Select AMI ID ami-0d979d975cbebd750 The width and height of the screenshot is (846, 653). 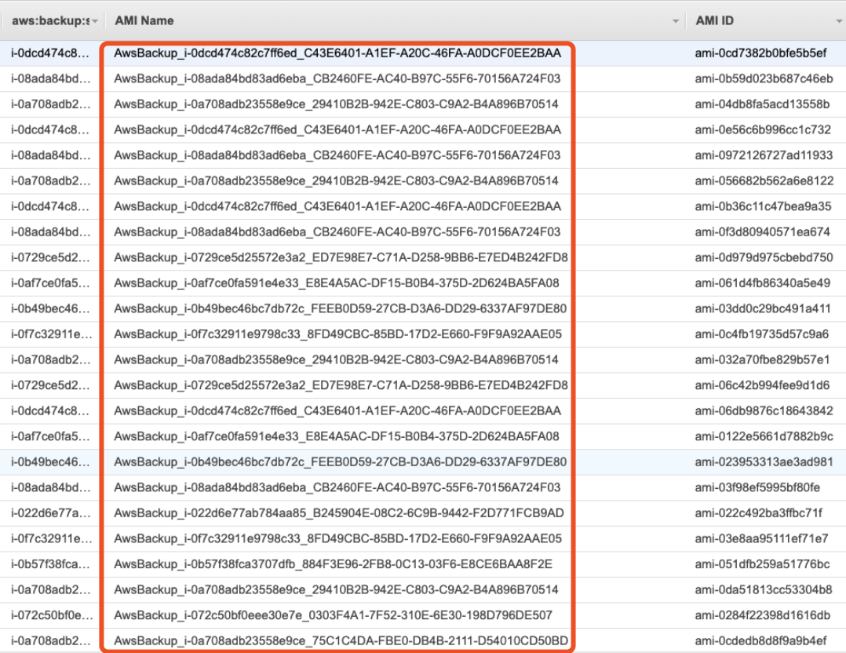click(764, 257)
